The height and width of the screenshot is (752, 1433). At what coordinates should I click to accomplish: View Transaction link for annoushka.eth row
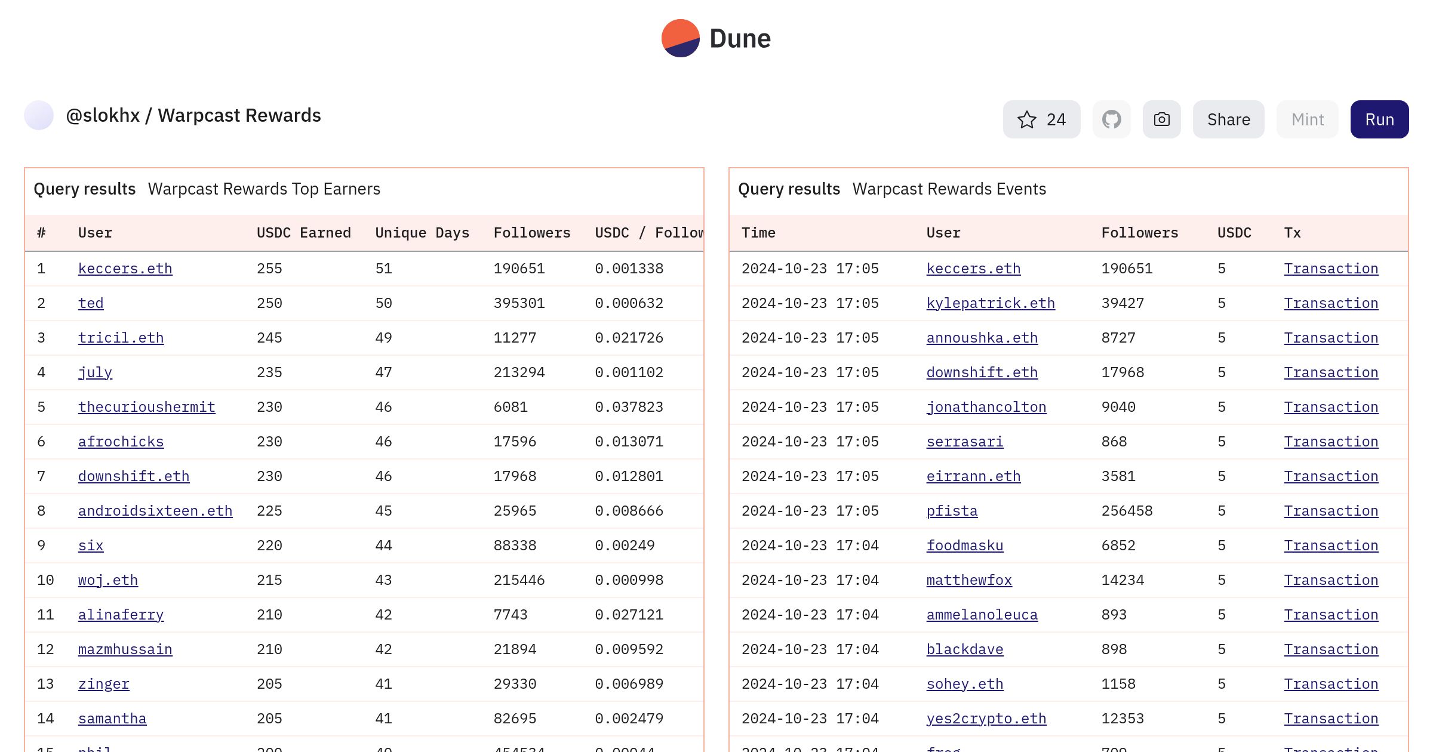pyautogui.click(x=1331, y=338)
